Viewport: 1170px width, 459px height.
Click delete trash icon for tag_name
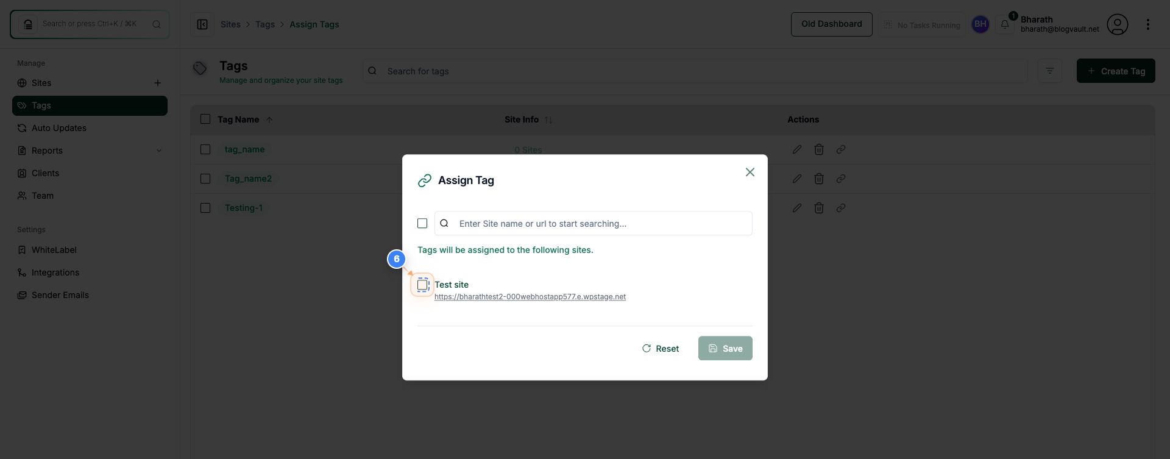coord(819,149)
